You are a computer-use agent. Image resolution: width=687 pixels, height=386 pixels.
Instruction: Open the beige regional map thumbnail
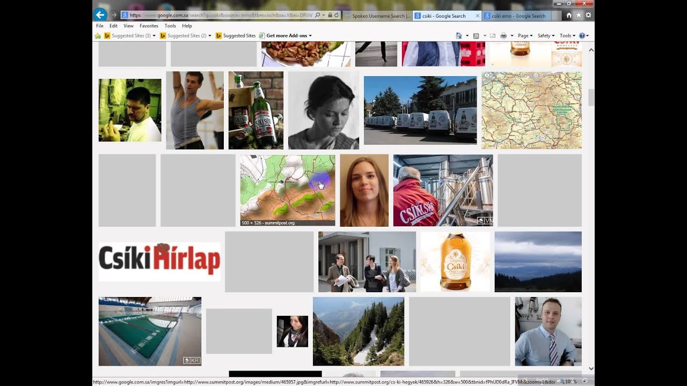[531, 110]
